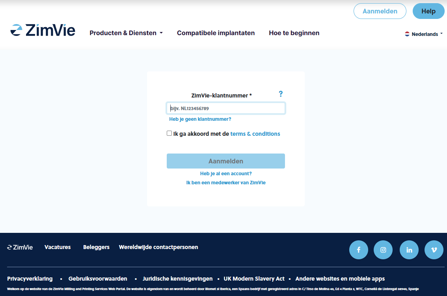447x296 pixels.
Task: Click the ZimVie logo in footer
Action: click(x=19, y=247)
